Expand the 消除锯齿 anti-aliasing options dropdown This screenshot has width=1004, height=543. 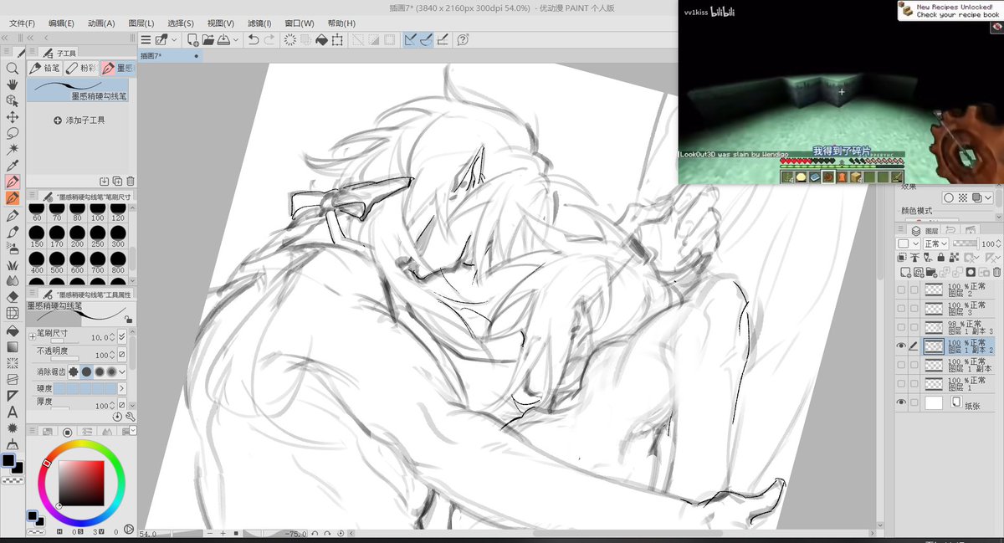[x=122, y=371]
